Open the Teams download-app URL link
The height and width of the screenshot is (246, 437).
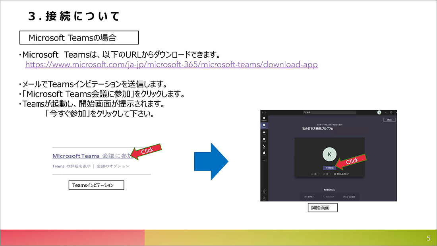[x=171, y=64]
